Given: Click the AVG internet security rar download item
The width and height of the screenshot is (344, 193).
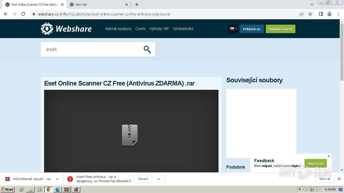Looking at the screenshot, I should point(28,179).
